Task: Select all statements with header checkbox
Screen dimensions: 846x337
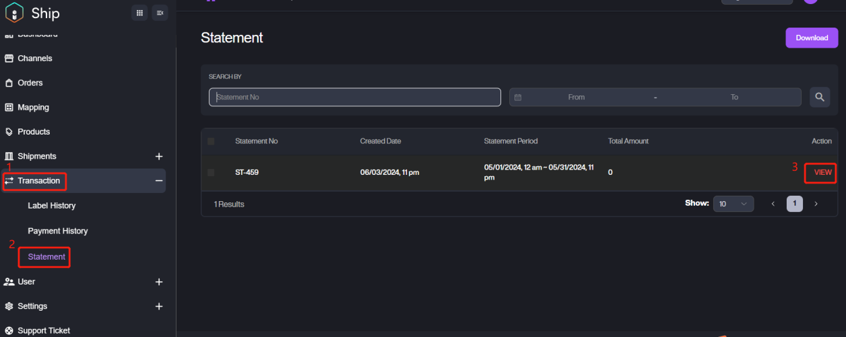Action: (x=211, y=141)
